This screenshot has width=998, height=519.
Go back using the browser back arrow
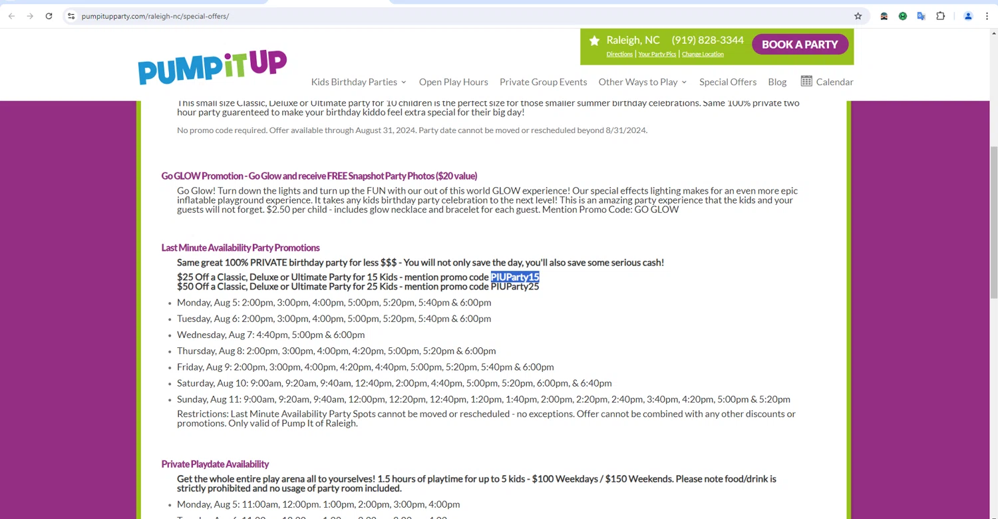(11, 16)
